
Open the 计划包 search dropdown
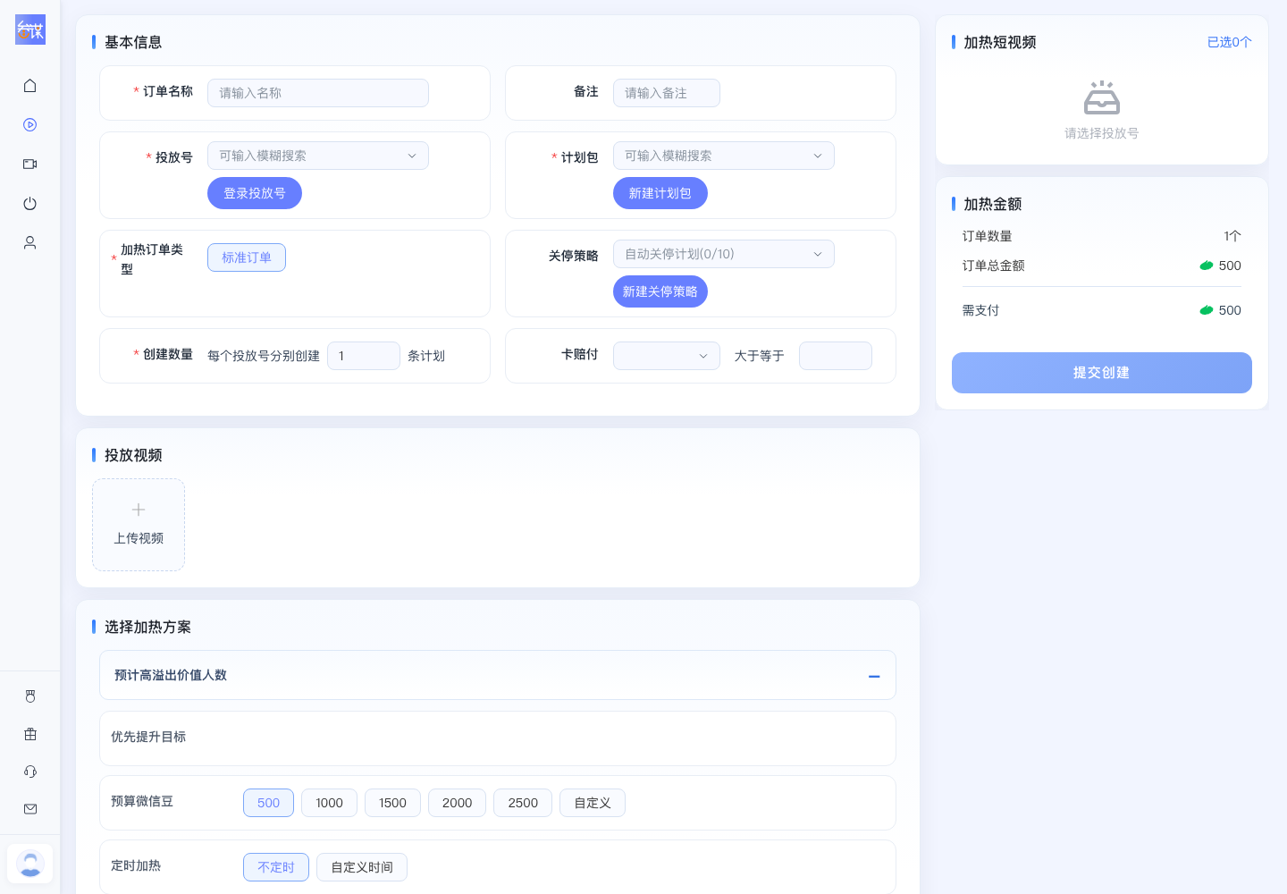(x=724, y=156)
